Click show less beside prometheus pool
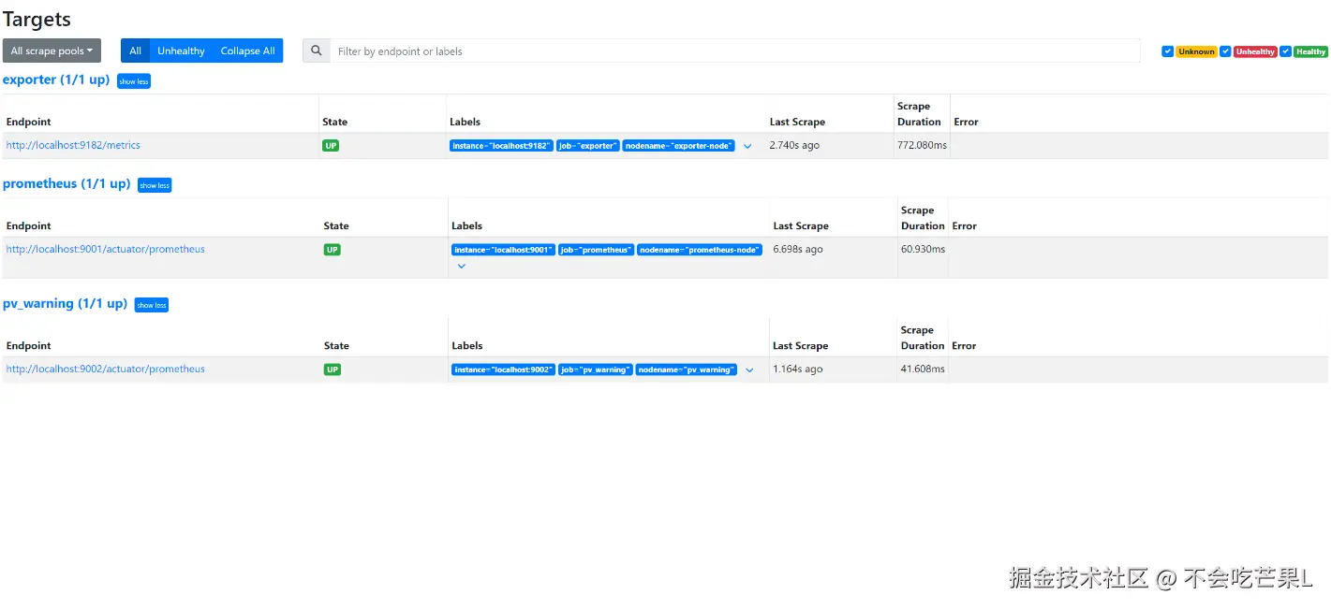Viewport: 1331px width, 609px height. [155, 185]
